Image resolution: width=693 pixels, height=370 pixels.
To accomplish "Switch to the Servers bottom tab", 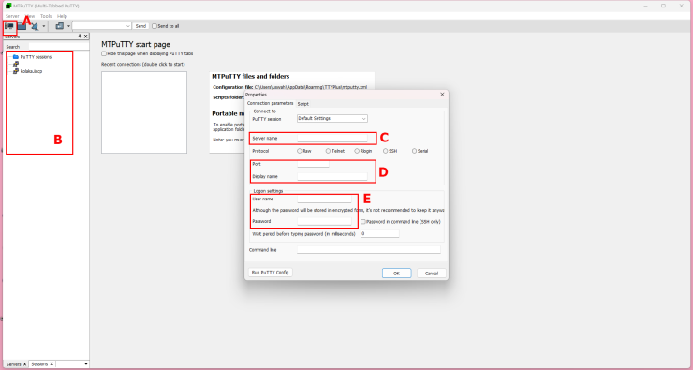I will pos(13,364).
